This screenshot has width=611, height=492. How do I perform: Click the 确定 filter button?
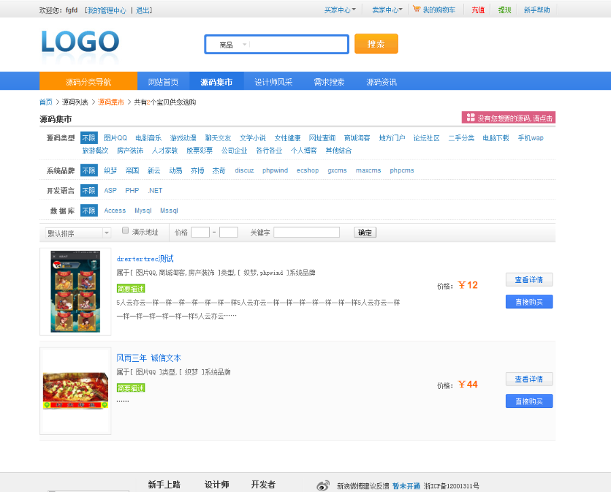[x=365, y=233]
